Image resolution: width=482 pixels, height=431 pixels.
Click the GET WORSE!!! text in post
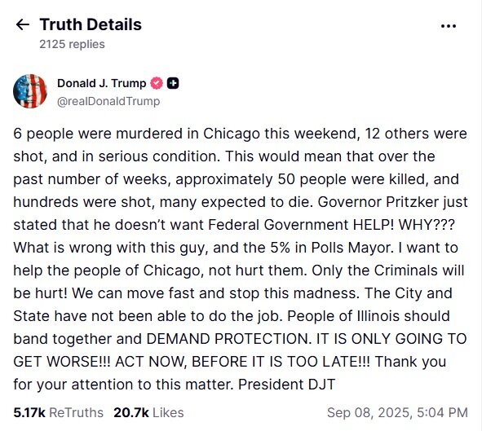point(61,362)
